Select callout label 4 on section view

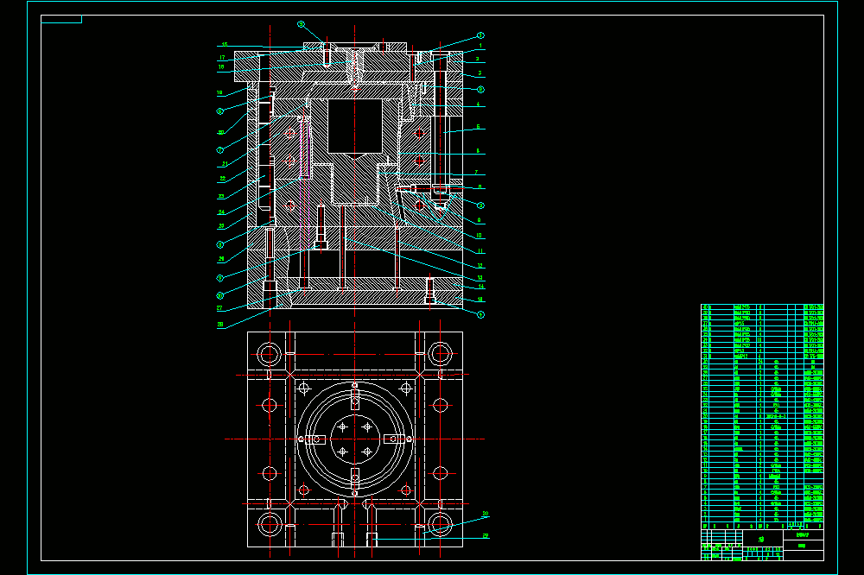pyautogui.click(x=478, y=104)
